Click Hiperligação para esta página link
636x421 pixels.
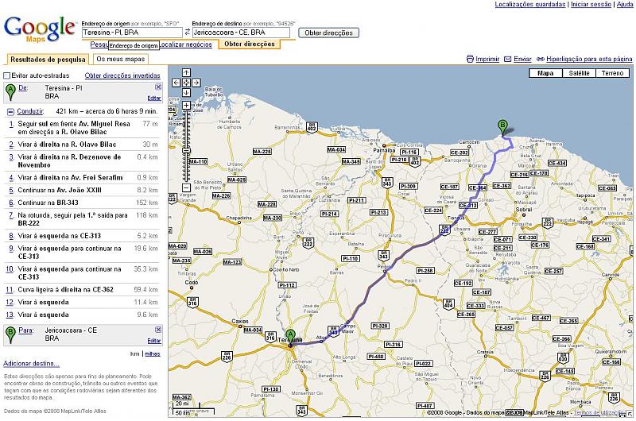[589, 59]
